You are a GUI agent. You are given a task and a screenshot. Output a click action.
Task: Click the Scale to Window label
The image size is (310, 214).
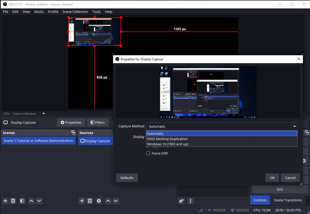click(25, 114)
